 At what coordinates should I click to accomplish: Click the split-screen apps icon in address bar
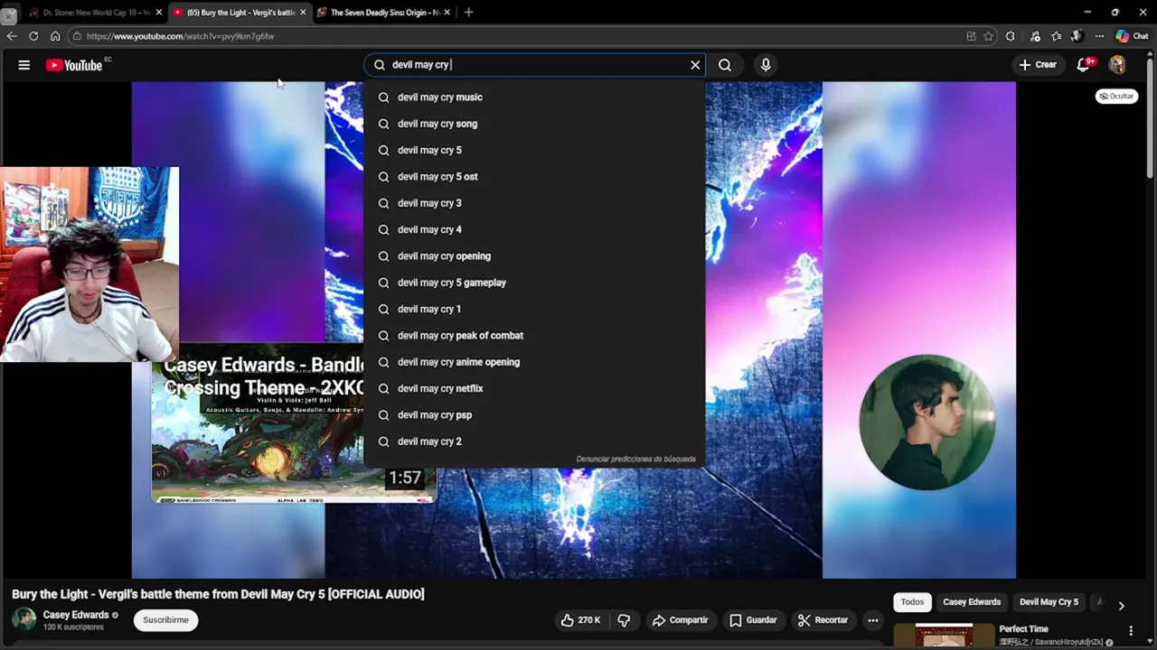[971, 36]
